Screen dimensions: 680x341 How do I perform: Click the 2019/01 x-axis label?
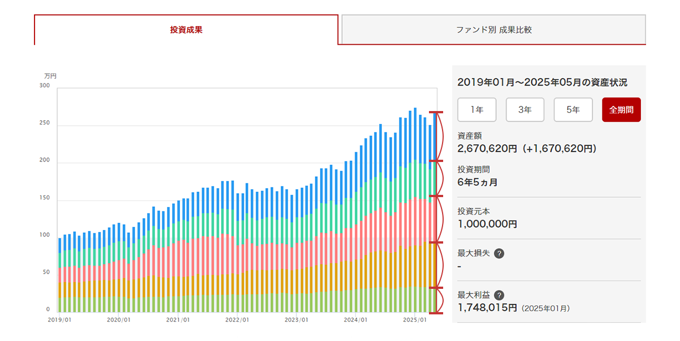pos(59,320)
